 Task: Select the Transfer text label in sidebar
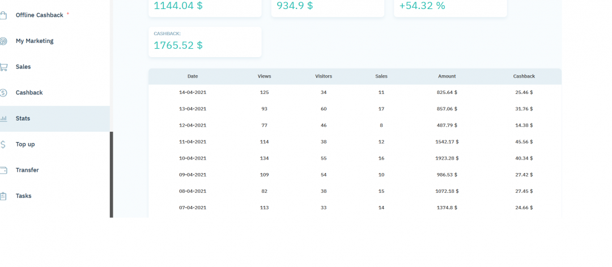[x=27, y=170]
